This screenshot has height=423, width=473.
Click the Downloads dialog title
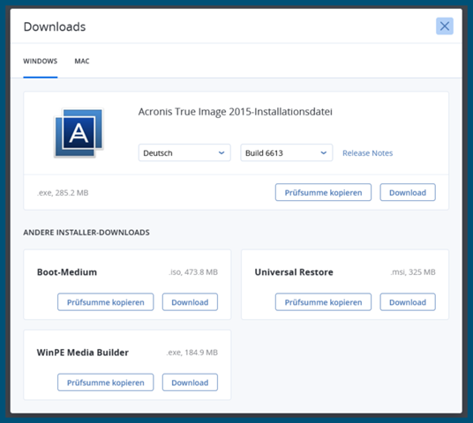(55, 26)
